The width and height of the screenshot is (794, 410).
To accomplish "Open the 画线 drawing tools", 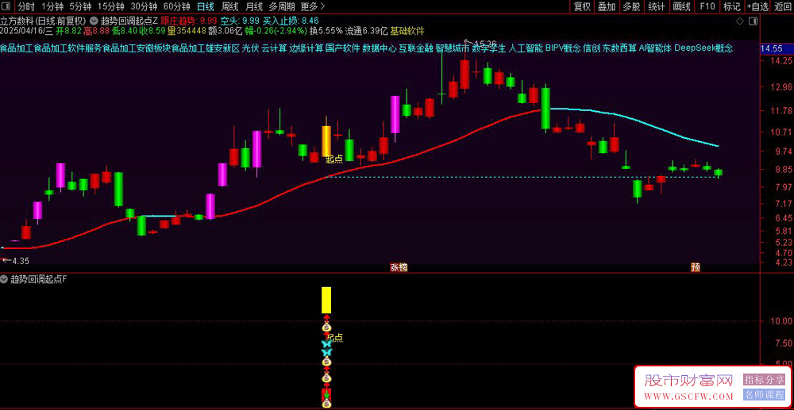I will [681, 6].
